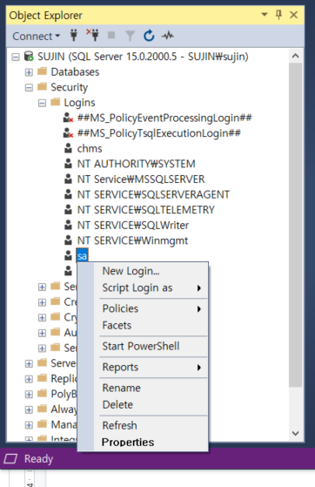Select NT SERVICE\SQLTELEMETRY login icon

[x=68, y=209]
